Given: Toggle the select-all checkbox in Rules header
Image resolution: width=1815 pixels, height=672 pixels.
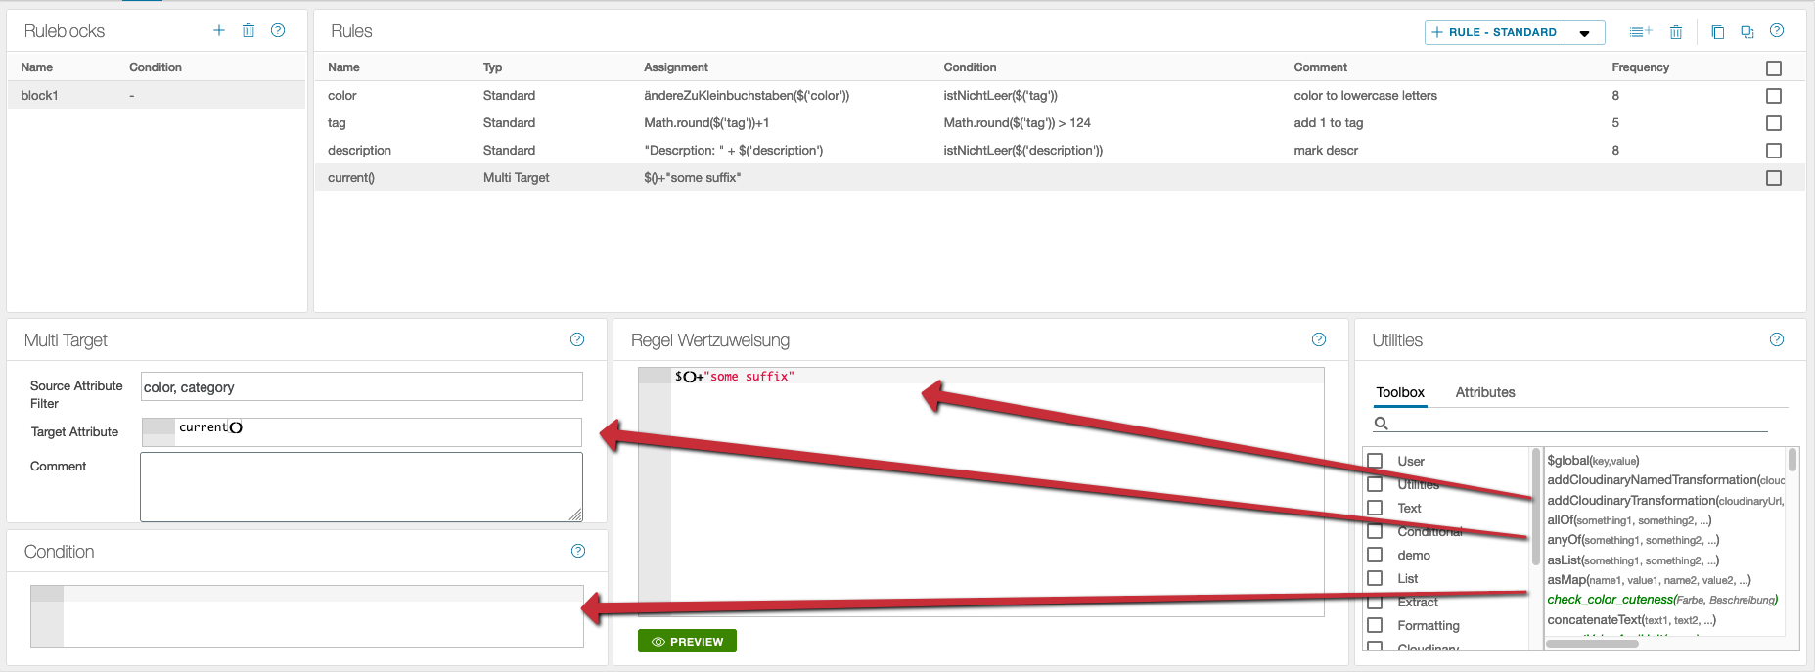Looking at the screenshot, I should click(1774, 68).
